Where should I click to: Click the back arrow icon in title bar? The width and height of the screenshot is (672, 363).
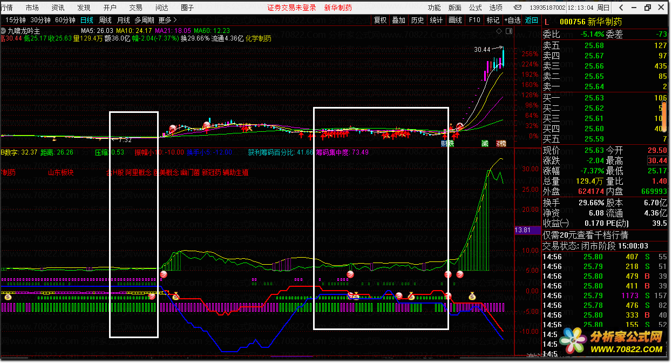pos(621,8)
